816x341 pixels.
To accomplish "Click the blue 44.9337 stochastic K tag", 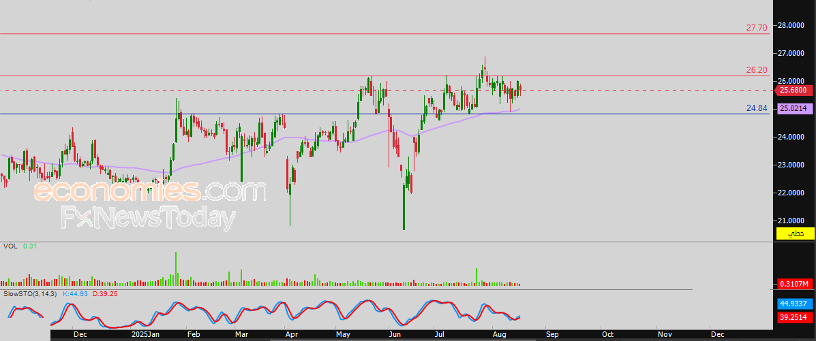I will [x=795, y=304].
